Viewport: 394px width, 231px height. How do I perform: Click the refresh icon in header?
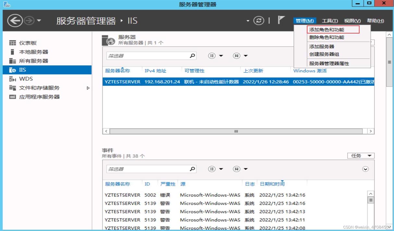point(259,21)
